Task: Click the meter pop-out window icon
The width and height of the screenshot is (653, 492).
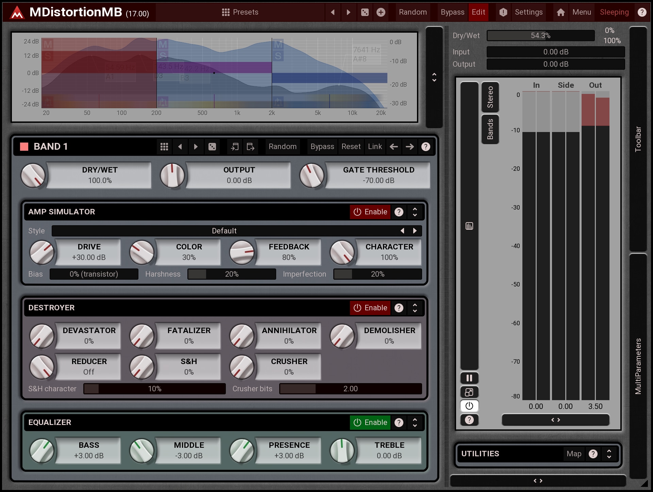Action: [469, 392]
